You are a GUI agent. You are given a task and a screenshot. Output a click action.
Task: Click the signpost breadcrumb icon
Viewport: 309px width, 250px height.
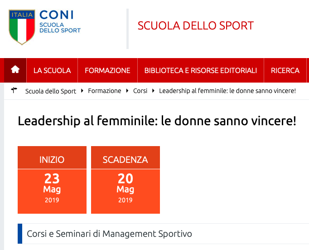[14, 90]
